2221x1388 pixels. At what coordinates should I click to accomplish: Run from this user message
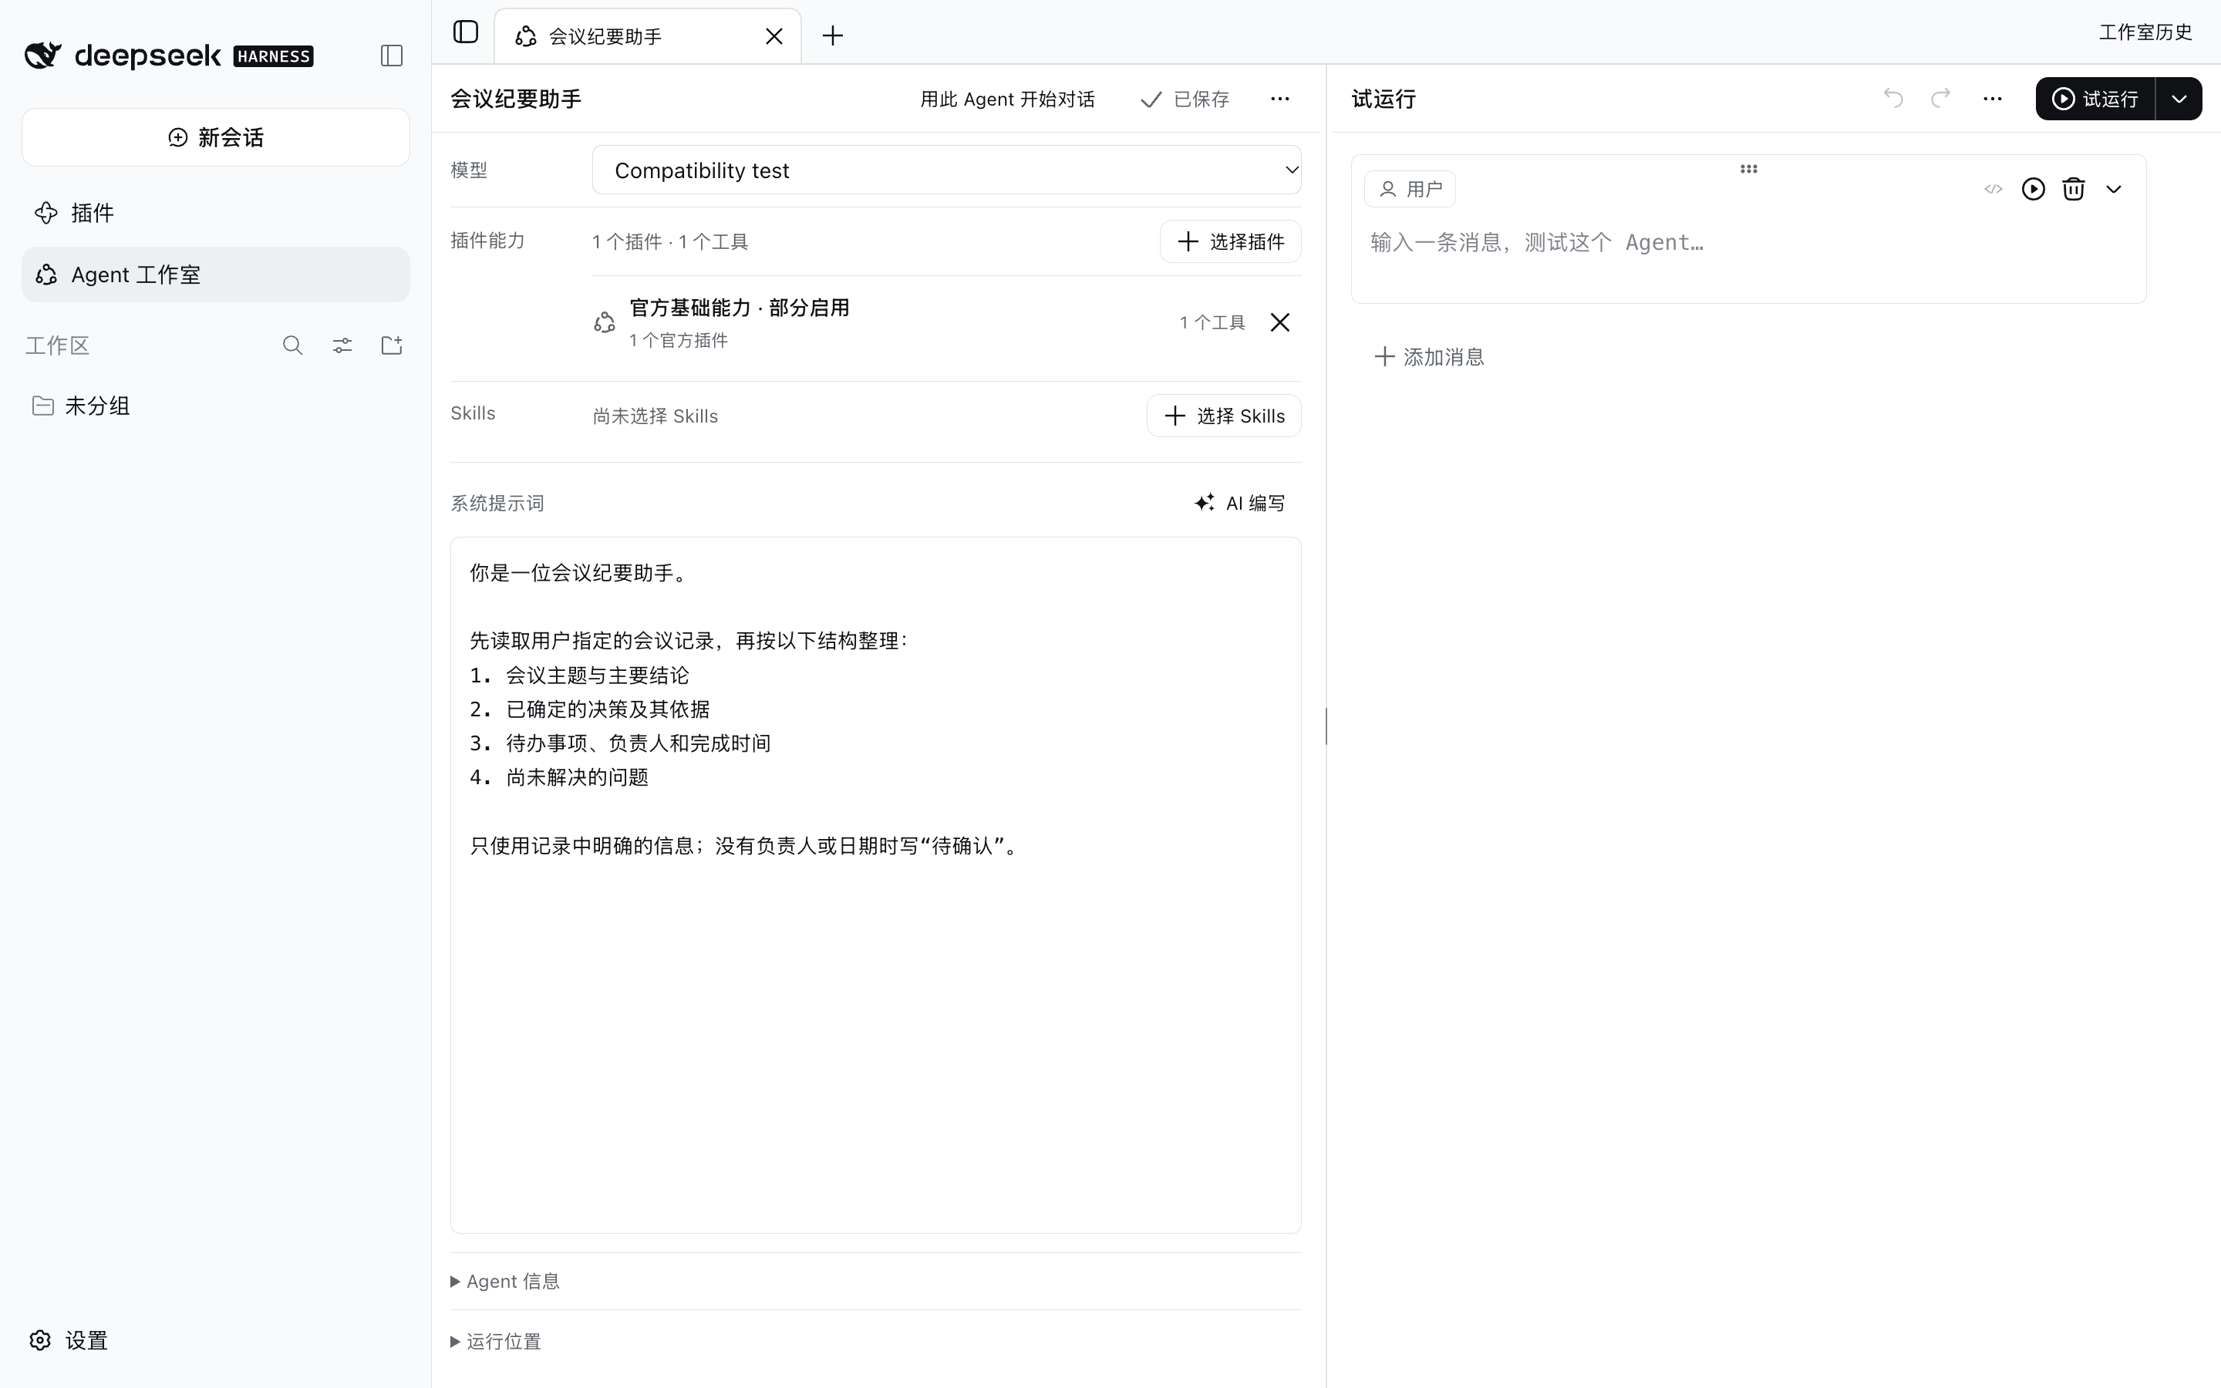click(2033, 189)
